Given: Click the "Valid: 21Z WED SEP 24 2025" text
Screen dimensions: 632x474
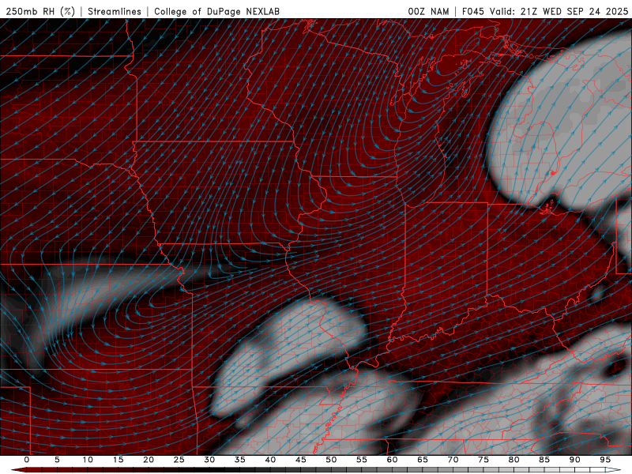Looking at the screenshot, I should click(x=559, y=11).
